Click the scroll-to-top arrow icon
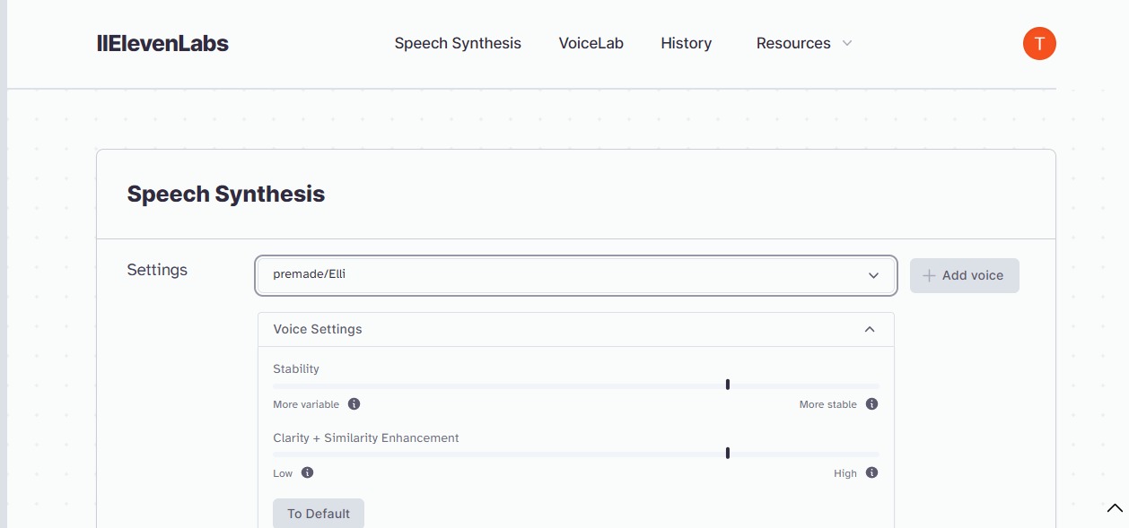 point(1115,508)
